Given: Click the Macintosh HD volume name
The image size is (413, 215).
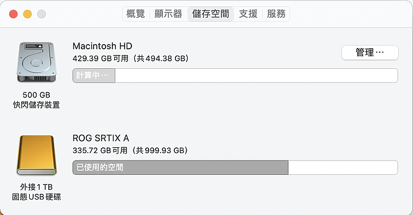Looking at the screenshot, I should (103, 46).
